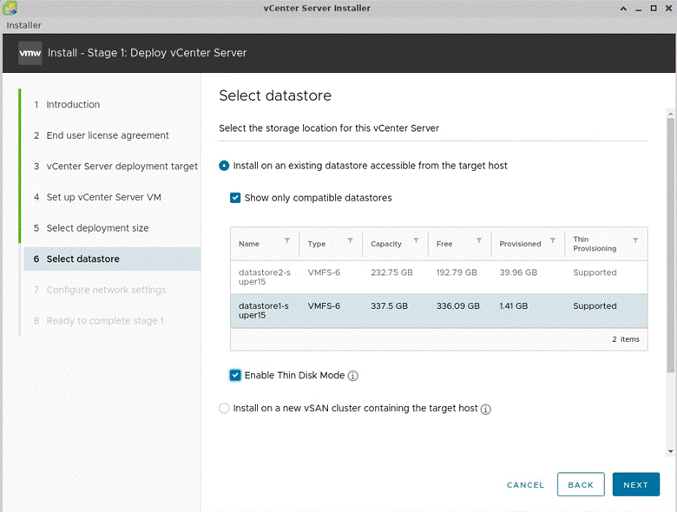The width and height of the screenshot is (677, 512).
Task: Click the 337.5 GB capacity cell
Action: click(389, 306)
